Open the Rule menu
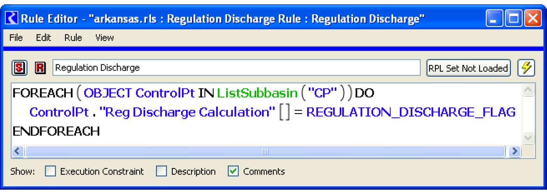Viewport: 547px width, 192px height. point(73,38)
